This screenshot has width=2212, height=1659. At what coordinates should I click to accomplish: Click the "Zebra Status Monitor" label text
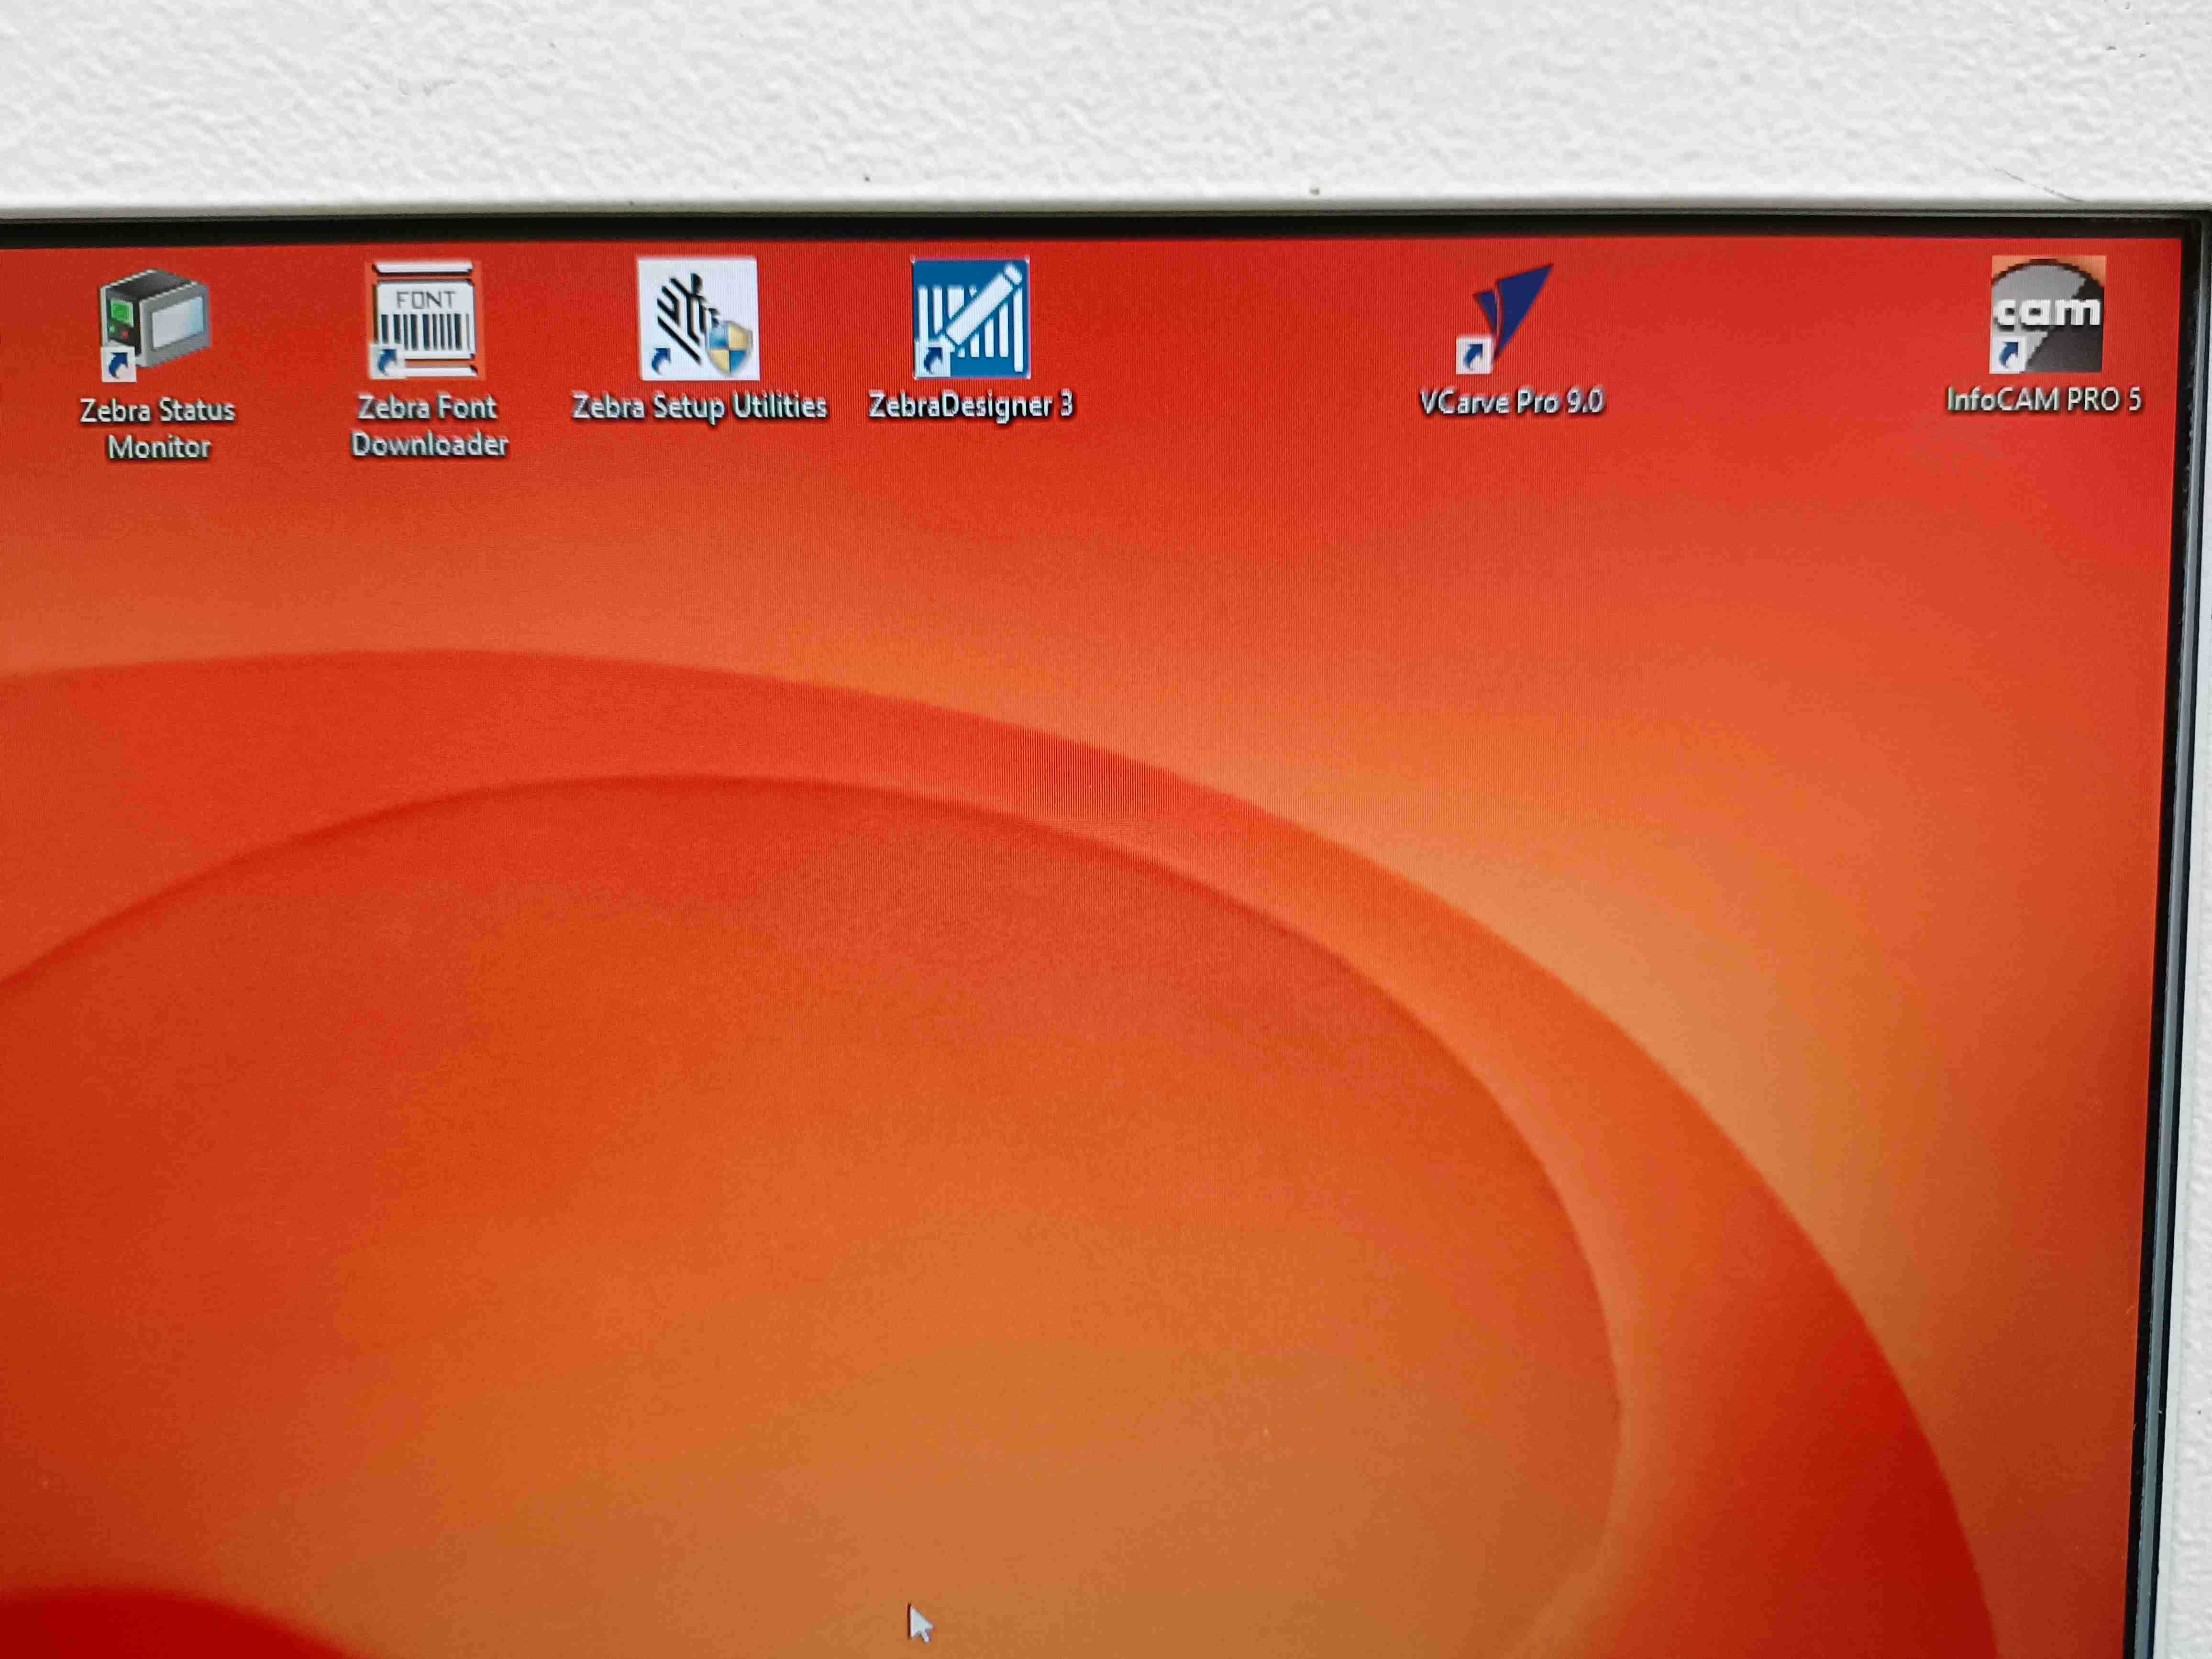pyautogui.click(x=158, y=429)
